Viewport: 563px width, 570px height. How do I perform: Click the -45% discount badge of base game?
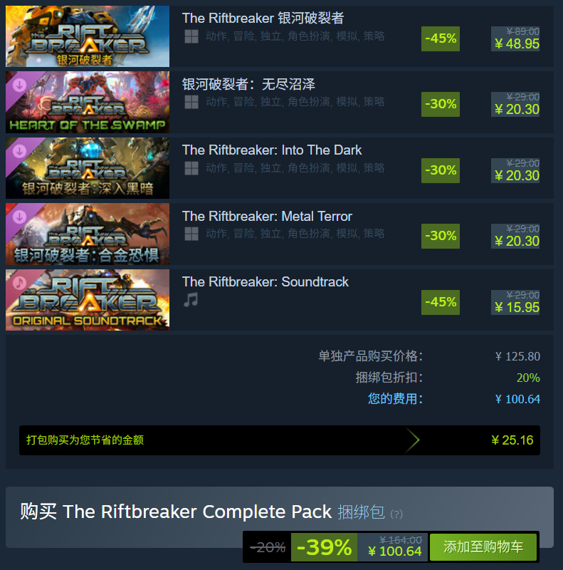(441, 38)
